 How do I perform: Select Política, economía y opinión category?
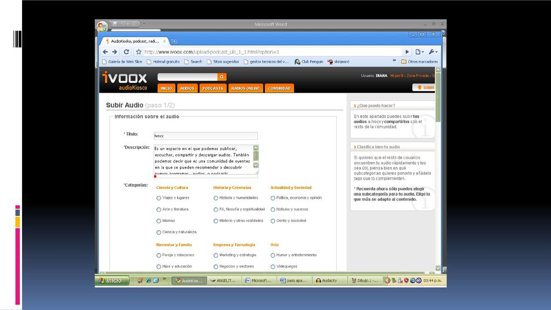pyautogui.click(x=273, y=198)
